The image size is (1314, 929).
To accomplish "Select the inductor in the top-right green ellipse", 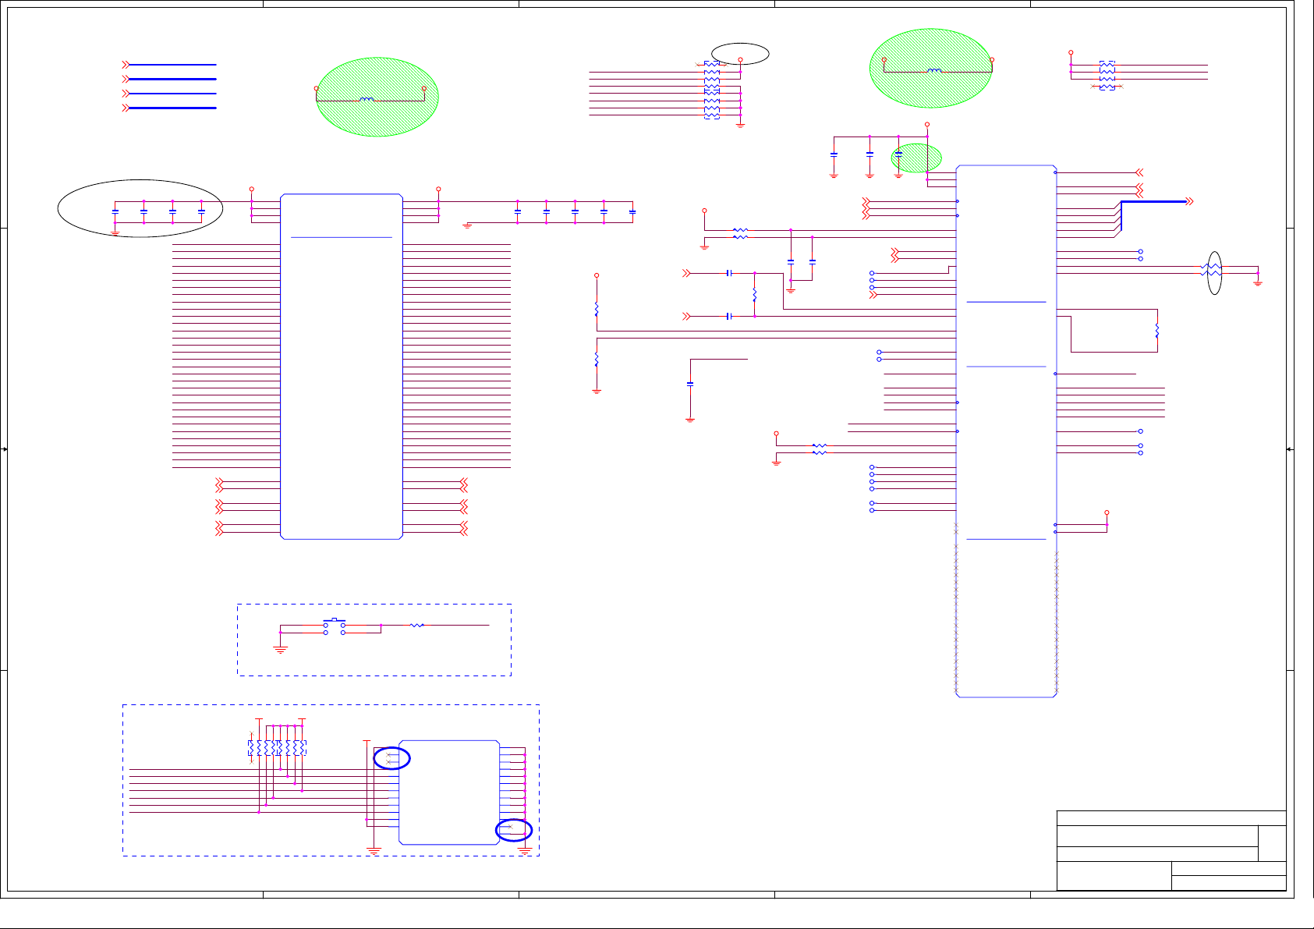I will click(x=934, y=71).
